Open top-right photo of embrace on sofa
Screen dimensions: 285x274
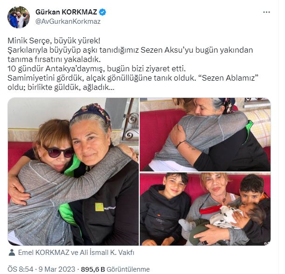(x=205, y=135)
